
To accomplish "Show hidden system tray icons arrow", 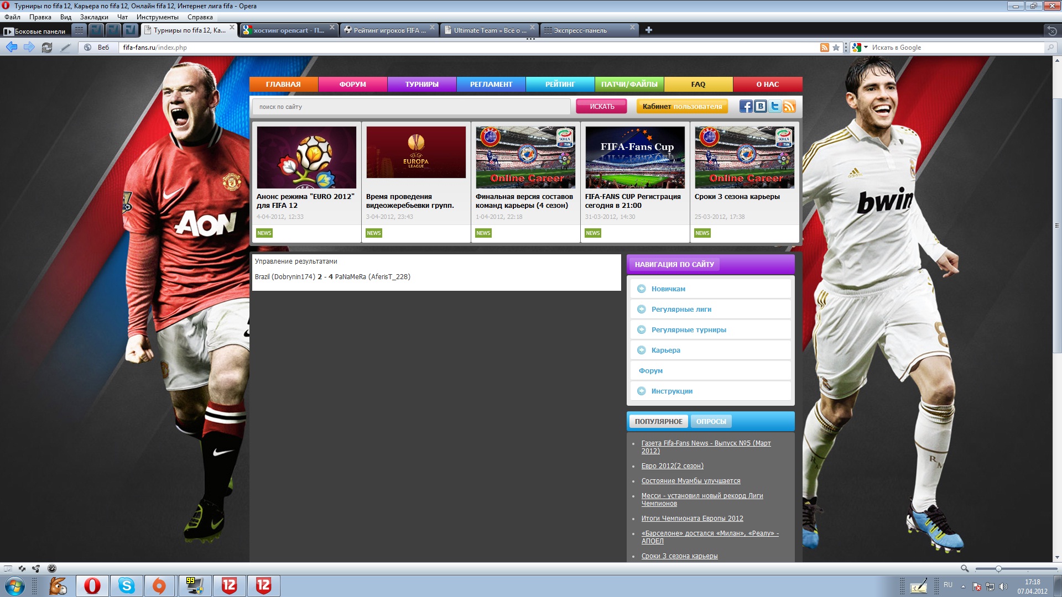I will (963, 586).
